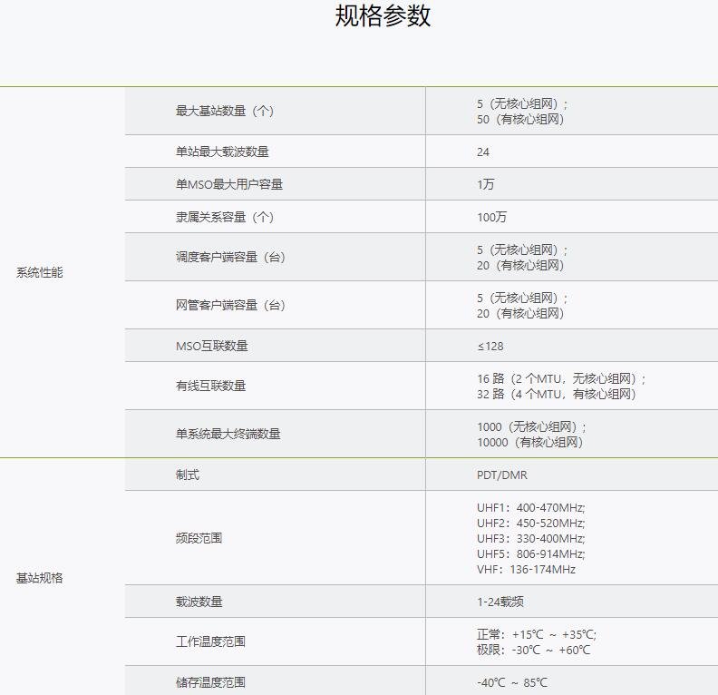Select the 单MSO最大用户容量 label
The width and height of the screenshot is (718, 695).
pos(229,184)
